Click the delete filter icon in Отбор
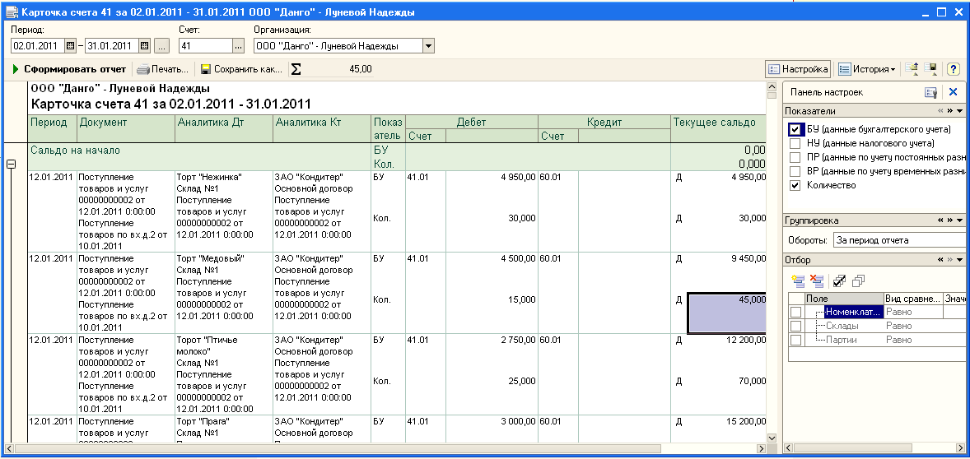970x459 pixels. point(817,280)
